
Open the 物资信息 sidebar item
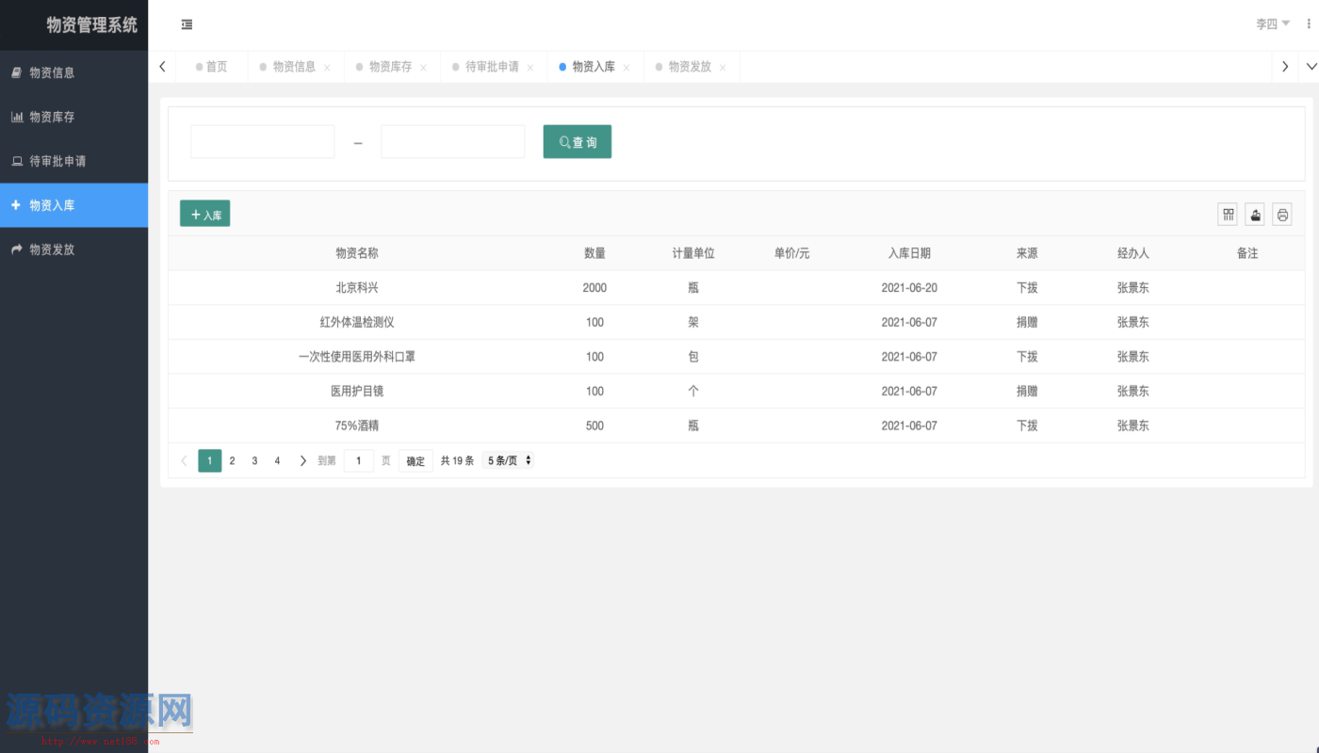(73, 72)
